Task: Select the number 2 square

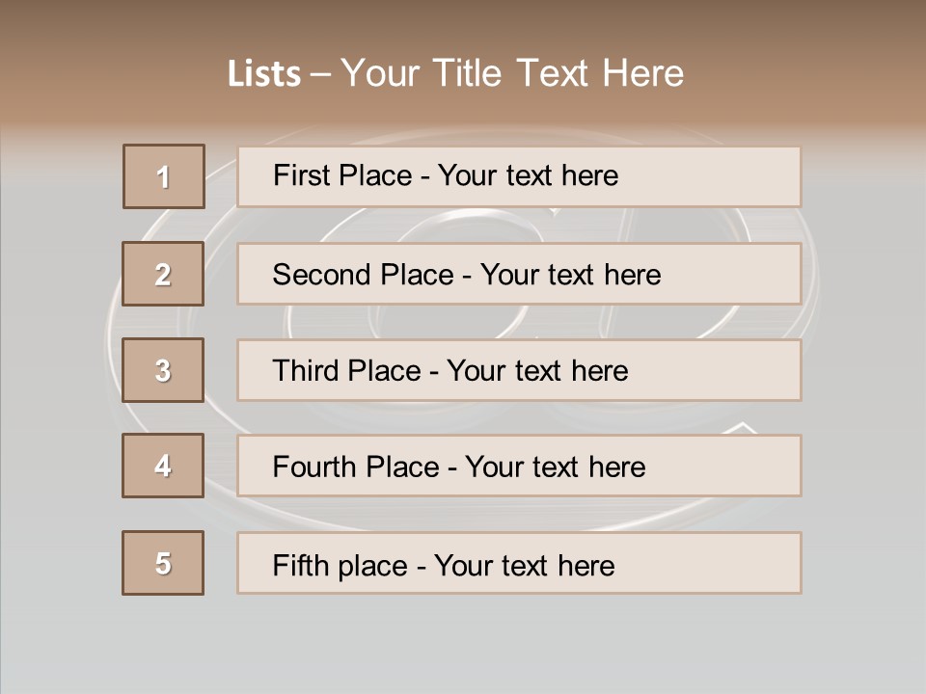Action: [163, 274]
